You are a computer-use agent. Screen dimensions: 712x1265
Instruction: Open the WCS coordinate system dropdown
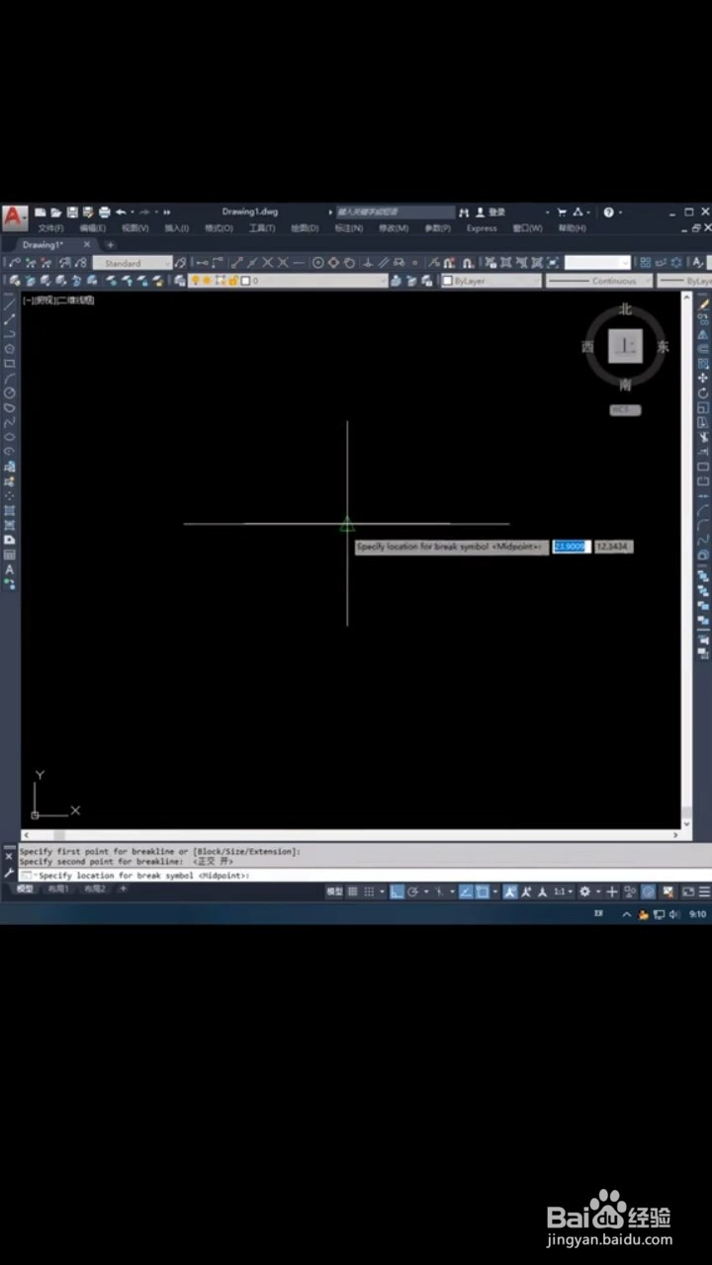(625, 409)
